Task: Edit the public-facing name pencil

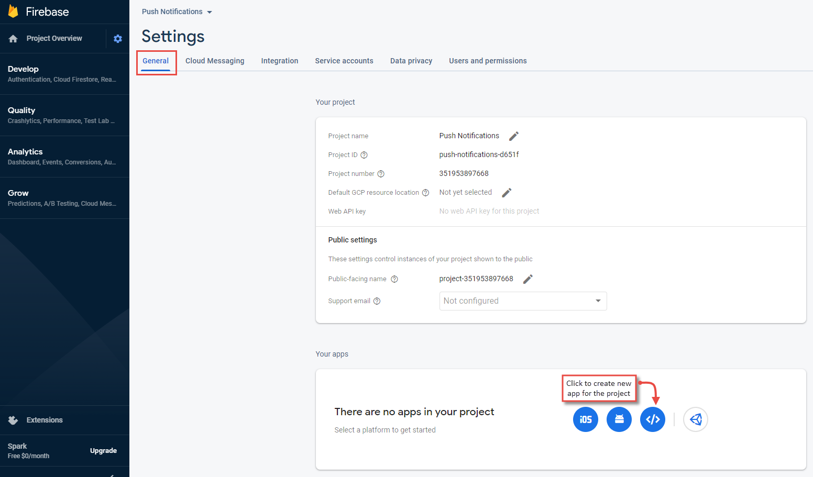Action: [x=528, y=279]
